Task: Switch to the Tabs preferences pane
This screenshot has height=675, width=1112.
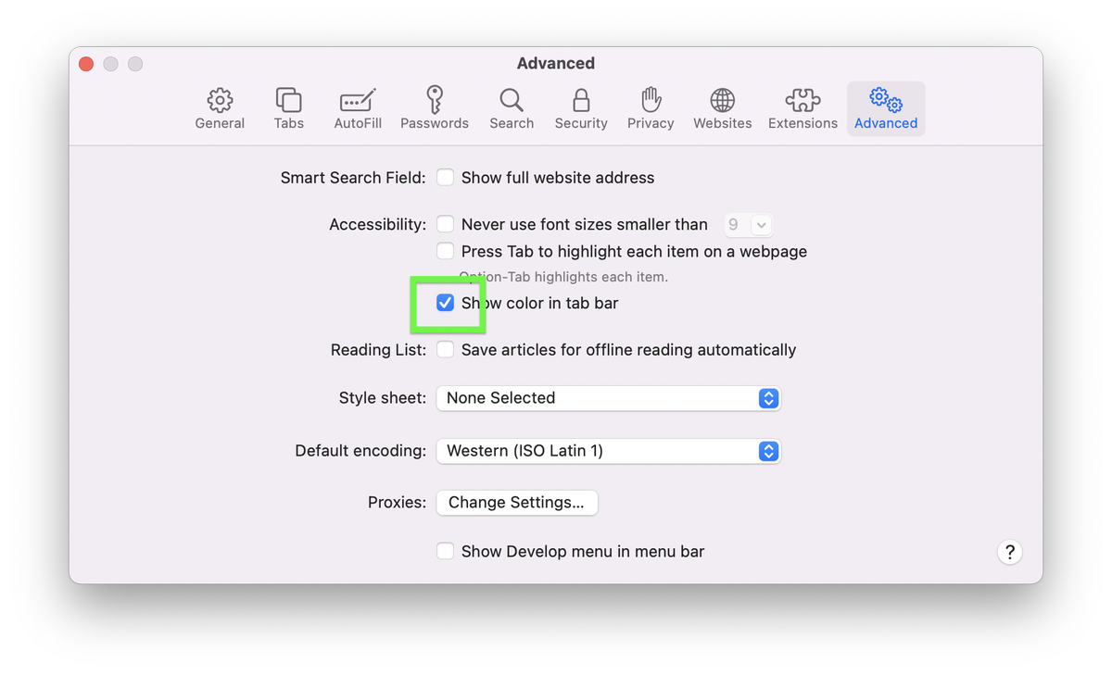Action: point(289,109)
